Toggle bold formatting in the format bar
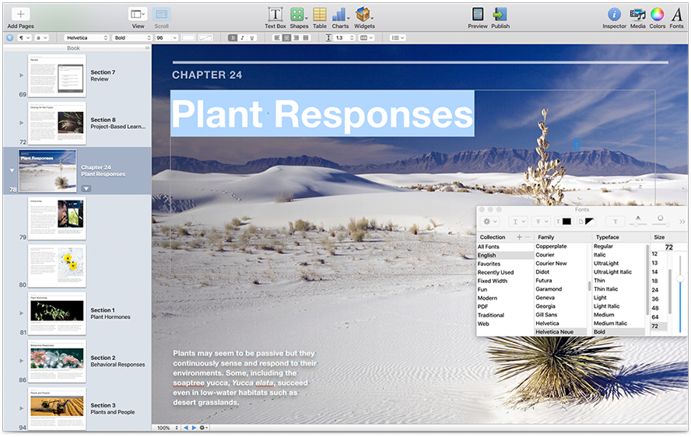Screen dimensions: 691x437 (233, 37)
